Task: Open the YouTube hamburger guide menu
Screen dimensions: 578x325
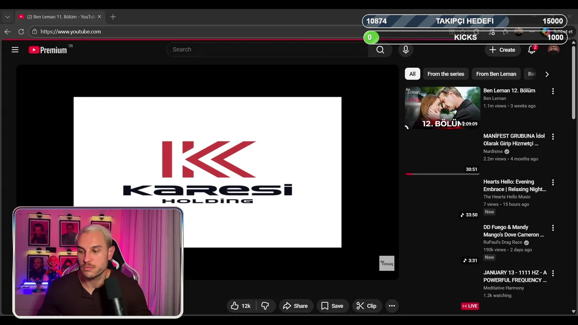Action: (15, 50)
